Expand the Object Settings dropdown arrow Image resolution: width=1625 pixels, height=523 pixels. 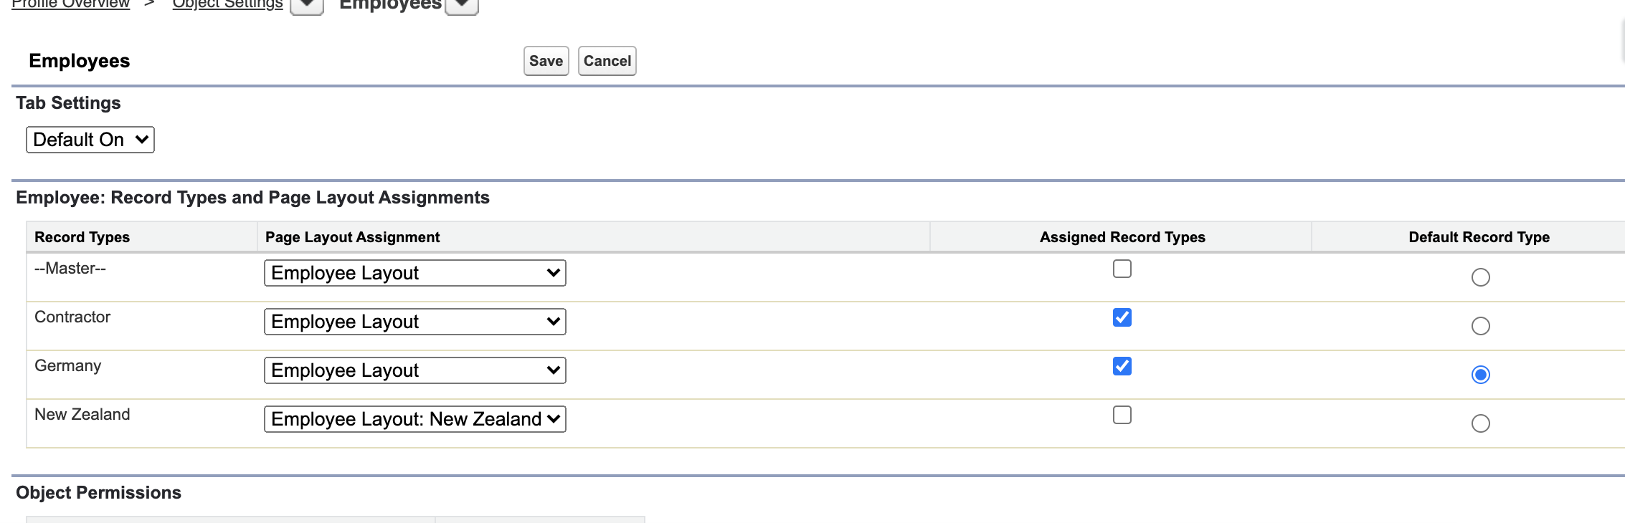click(307, 5)
